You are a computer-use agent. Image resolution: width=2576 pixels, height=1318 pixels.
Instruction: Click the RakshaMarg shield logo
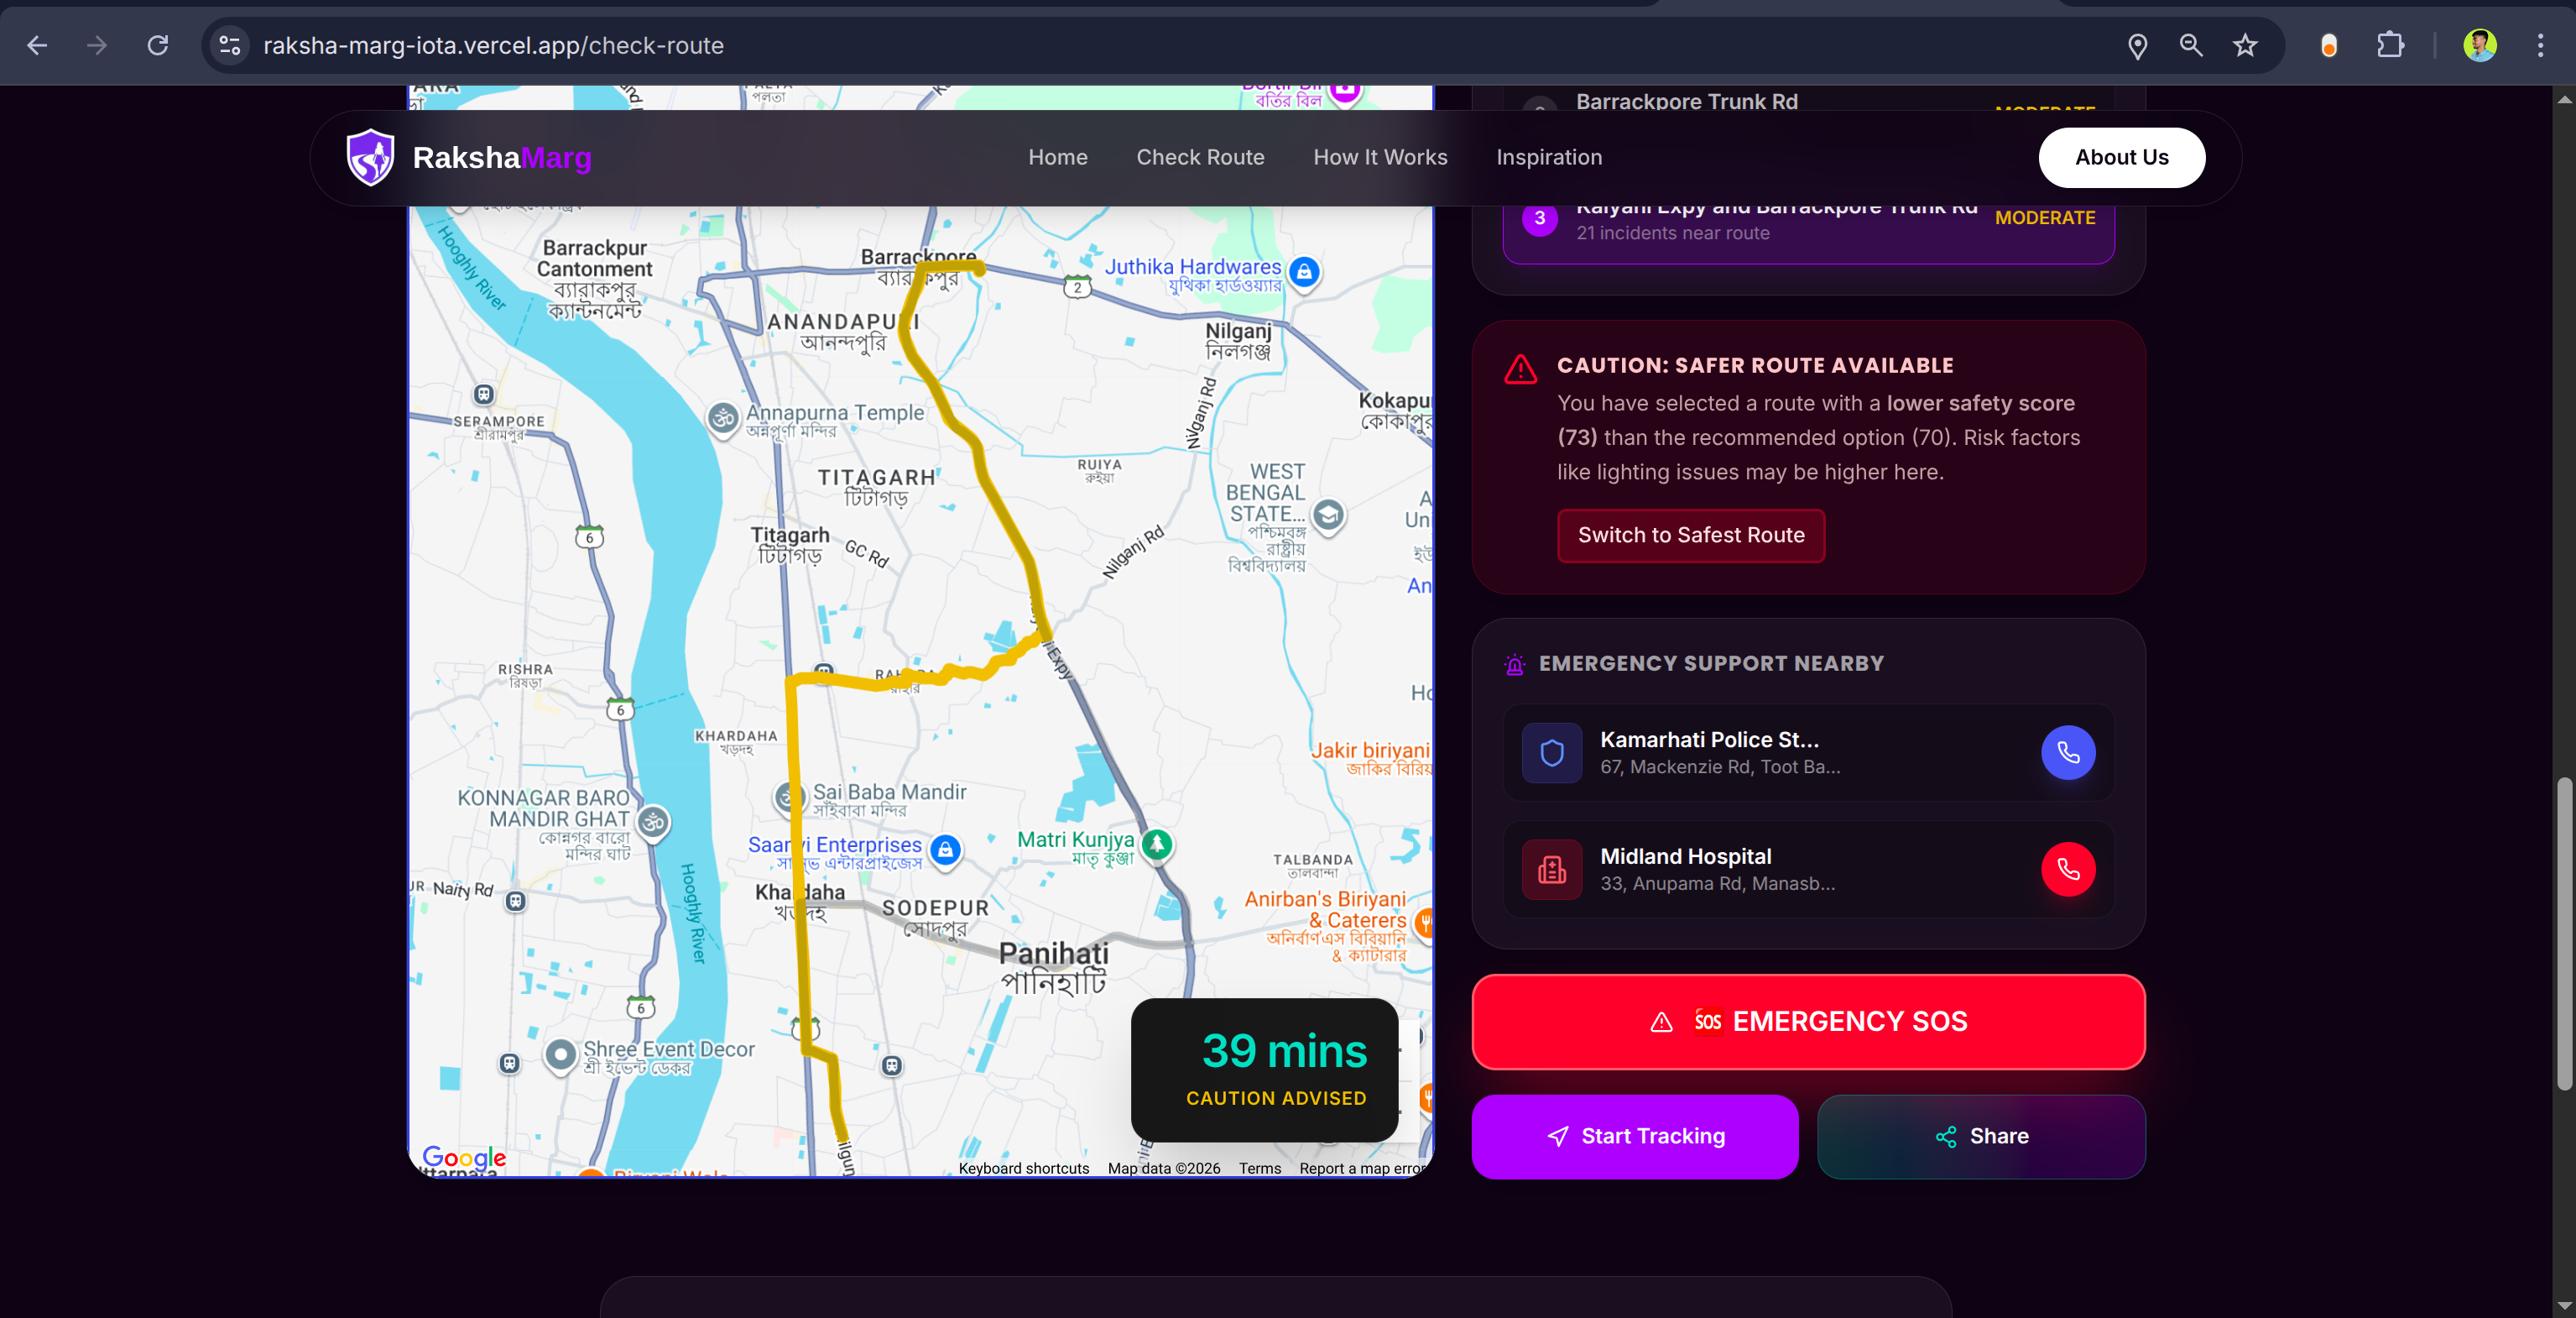(x=370, y=157)
